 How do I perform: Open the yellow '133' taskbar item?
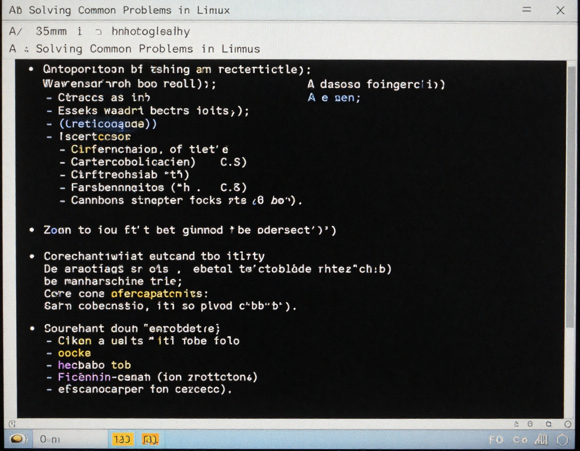pyautogui.click(x=122, y=439)
